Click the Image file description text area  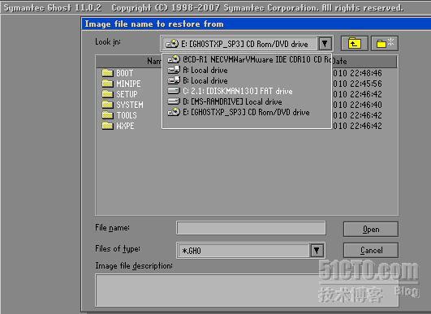tap(247, 290)
